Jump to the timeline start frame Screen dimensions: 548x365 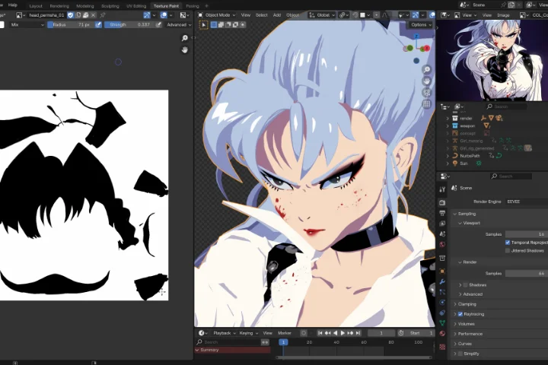(x=320, y=333)
